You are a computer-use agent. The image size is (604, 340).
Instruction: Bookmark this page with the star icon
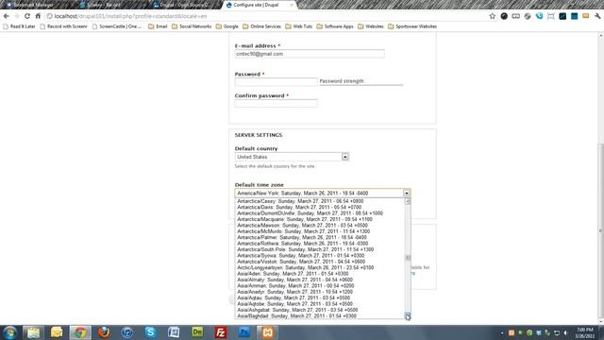coord(493,16)
